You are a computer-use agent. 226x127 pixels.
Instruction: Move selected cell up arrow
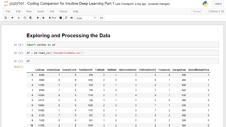point(38,18)
